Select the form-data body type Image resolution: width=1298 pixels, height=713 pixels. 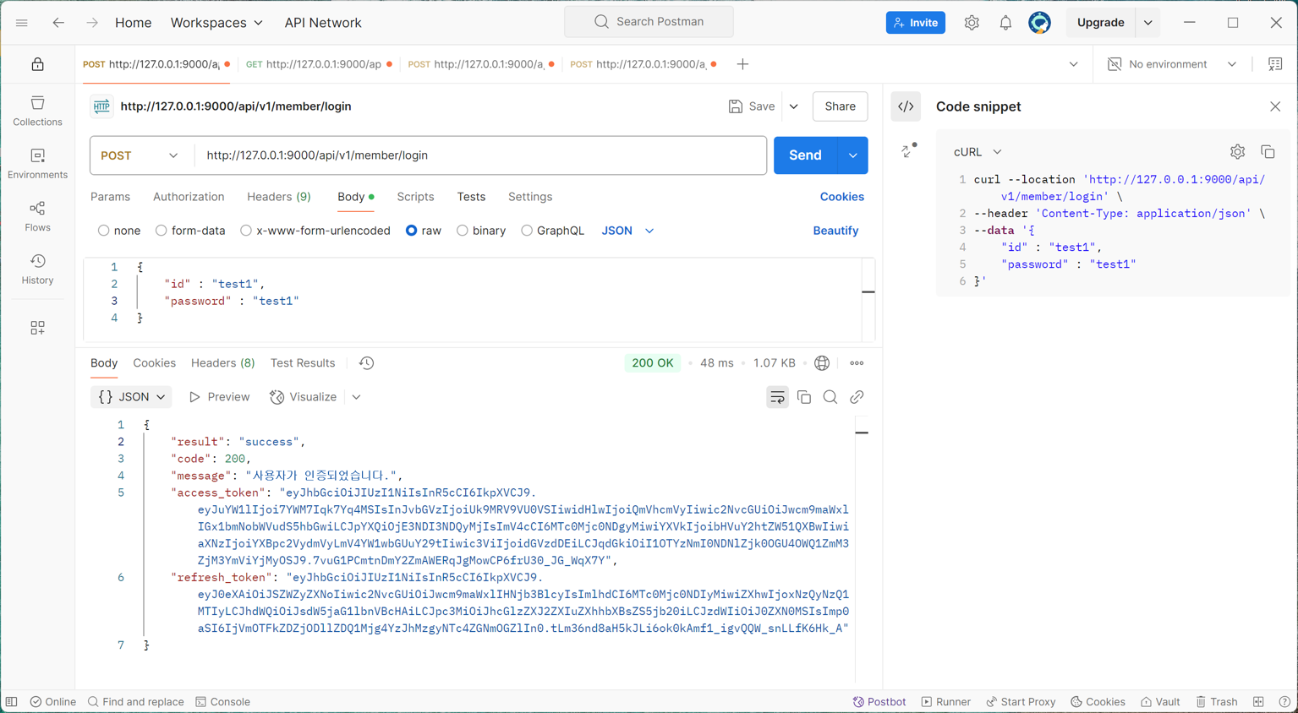[161, 231]
